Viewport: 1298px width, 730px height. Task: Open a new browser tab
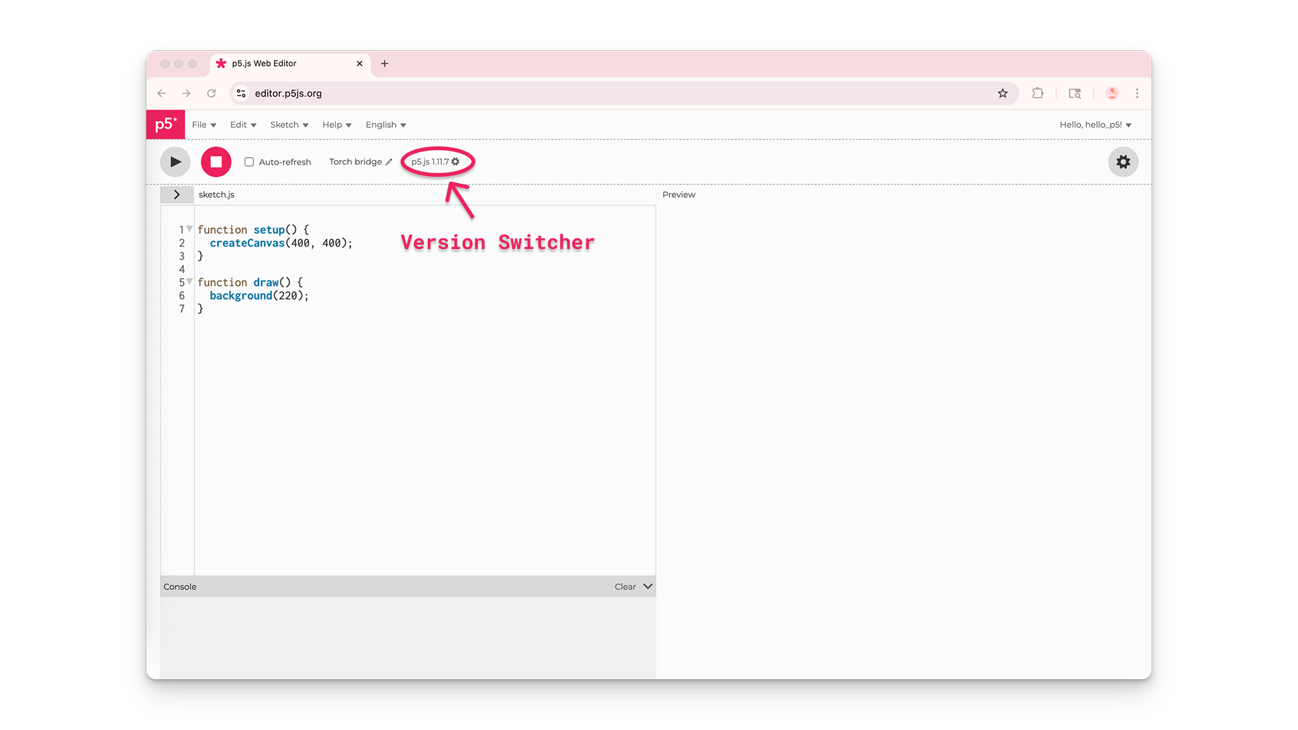click(x=385, y=63)
